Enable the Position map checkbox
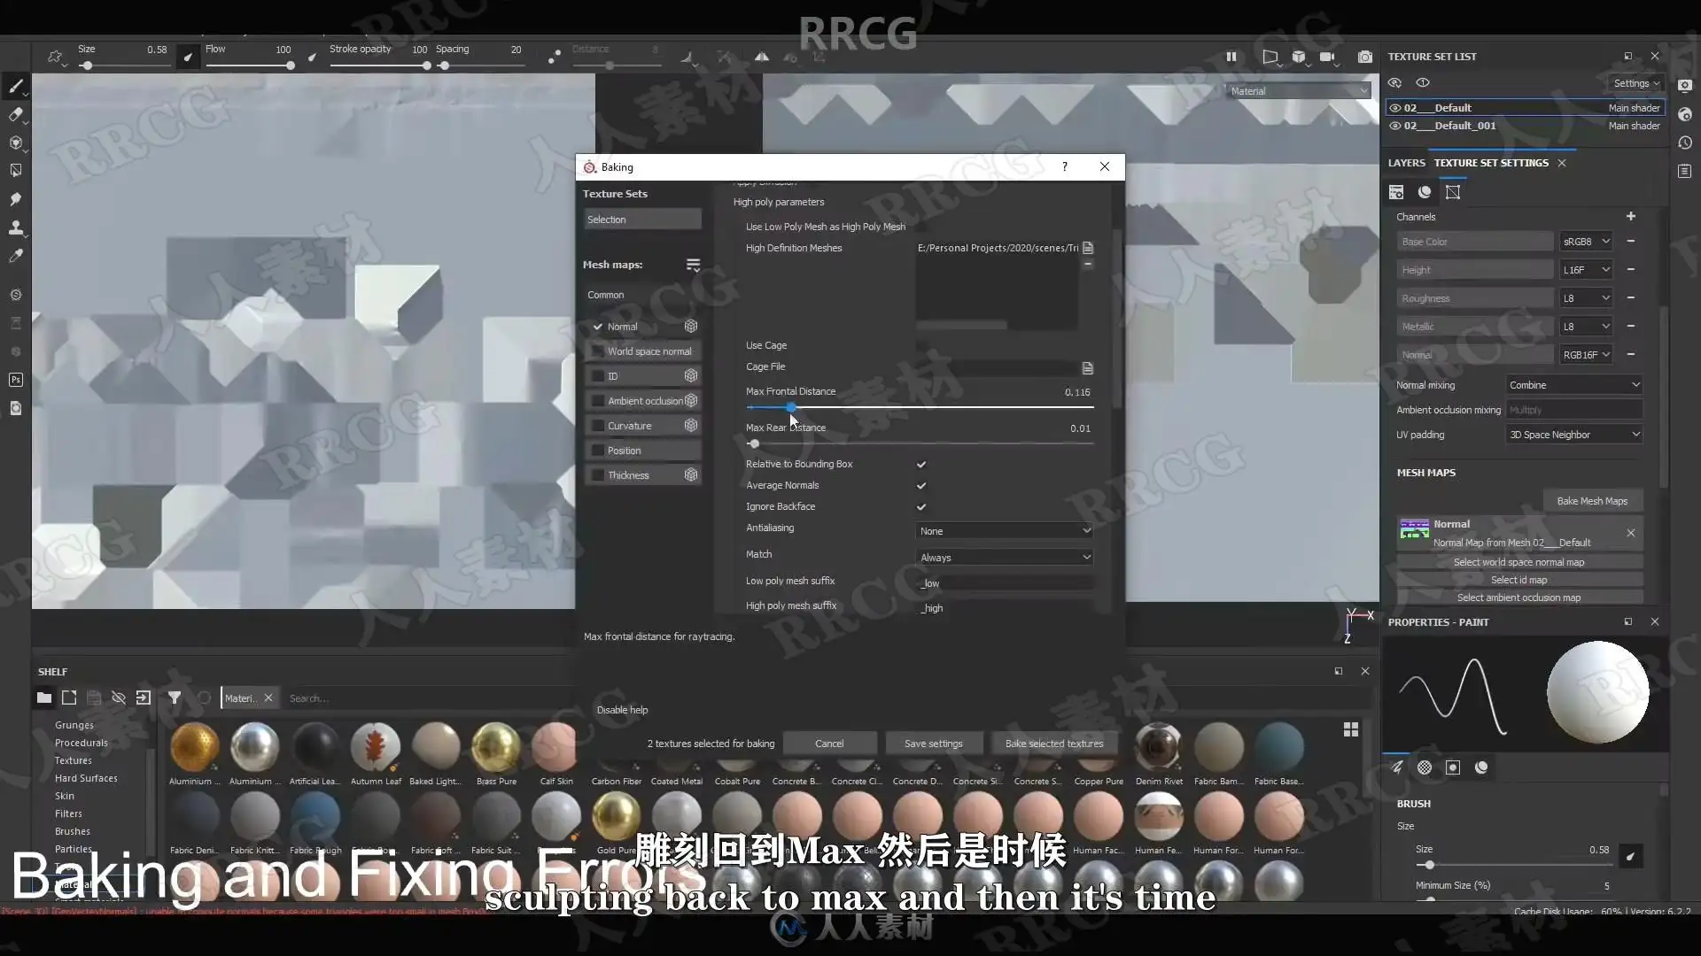This screenshot has width=1701, height=956. pyautogui.click(x=598, y=451)
